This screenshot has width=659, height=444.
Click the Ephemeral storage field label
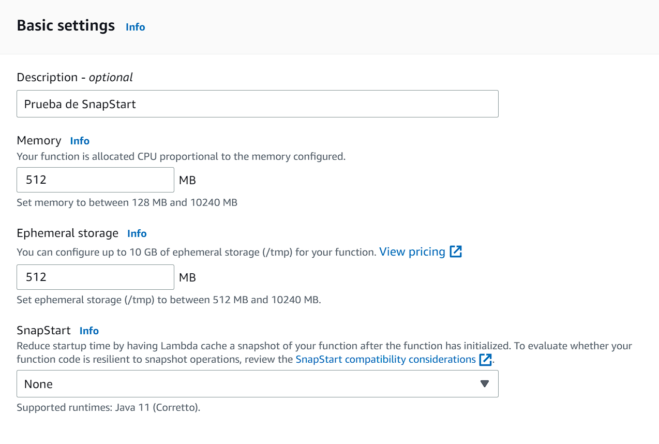click(x=67, y=233)
